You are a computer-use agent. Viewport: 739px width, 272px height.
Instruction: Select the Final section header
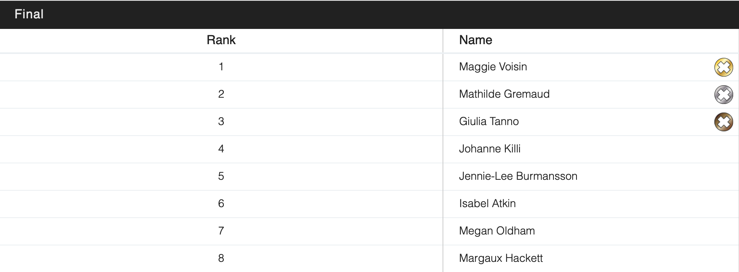coord(29,14)
